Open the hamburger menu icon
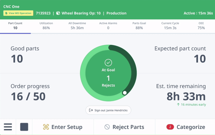The height and width of the screenshot is (135, 215). 8,127
